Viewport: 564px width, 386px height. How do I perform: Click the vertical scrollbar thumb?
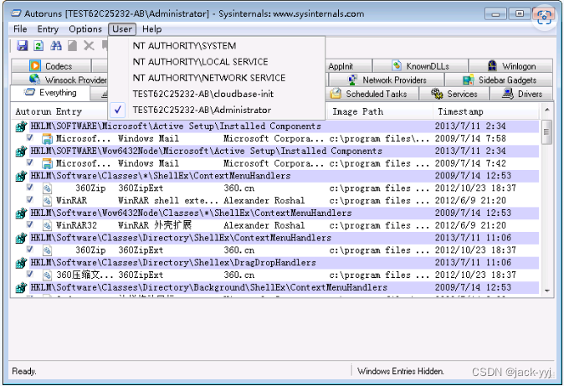(546, 131)
